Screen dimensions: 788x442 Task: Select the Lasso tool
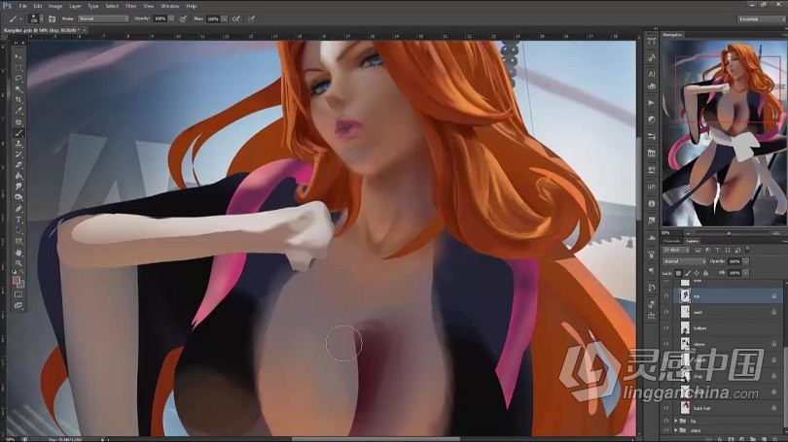[18, 79]
